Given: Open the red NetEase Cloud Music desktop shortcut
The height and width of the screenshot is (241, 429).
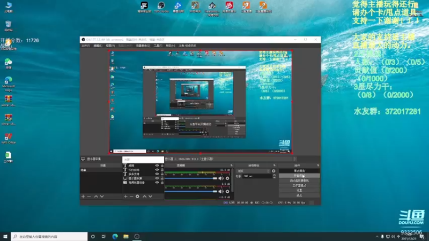Looking at the screenshot, I should click(x=230, y=7).
